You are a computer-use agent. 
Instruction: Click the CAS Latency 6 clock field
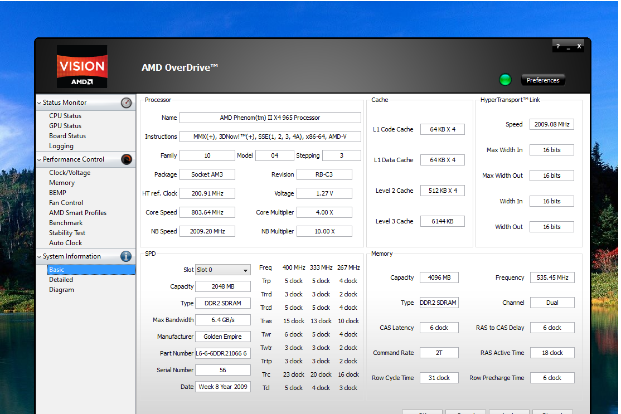tap(439, 328)
